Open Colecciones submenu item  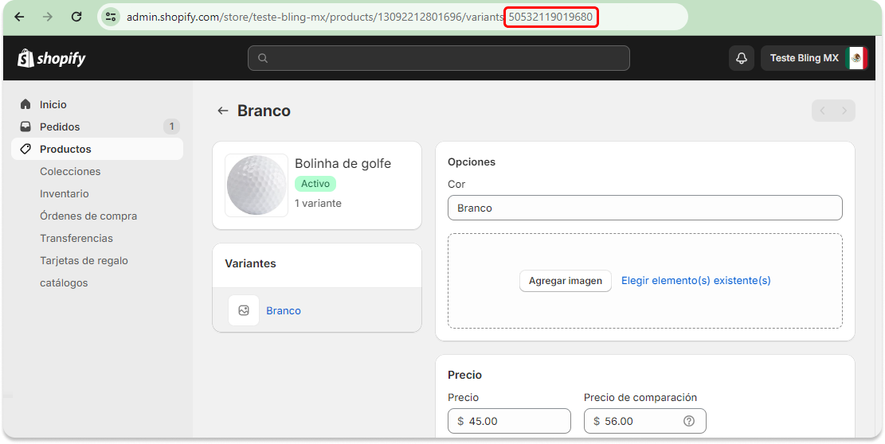70,171
